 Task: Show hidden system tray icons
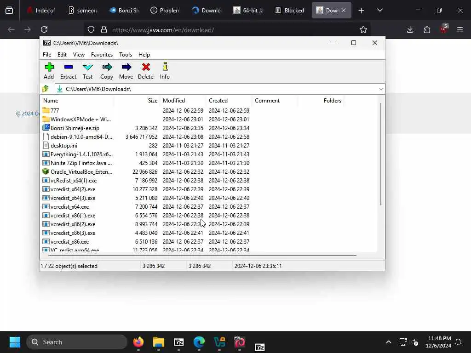pos(388,342)
